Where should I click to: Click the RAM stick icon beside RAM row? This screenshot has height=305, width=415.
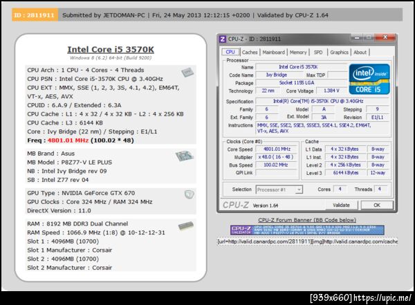pyautogui.click(x=186, y=225)
